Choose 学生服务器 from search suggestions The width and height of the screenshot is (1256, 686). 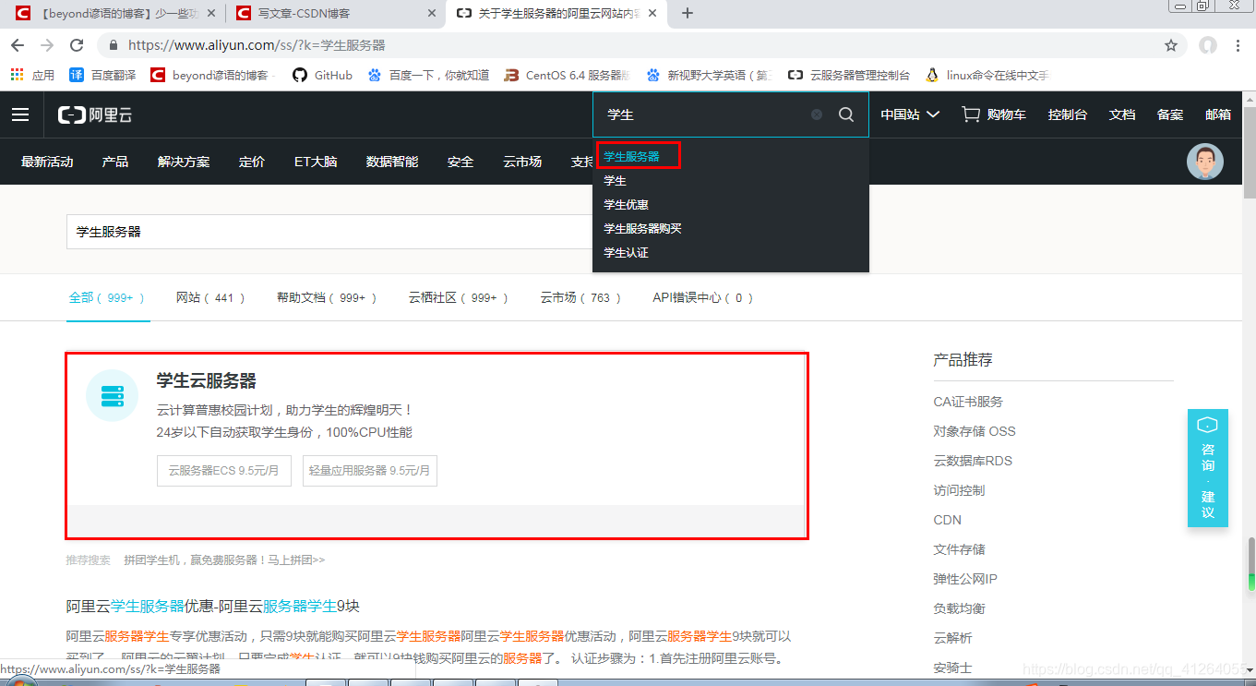(x=632, y=156)
